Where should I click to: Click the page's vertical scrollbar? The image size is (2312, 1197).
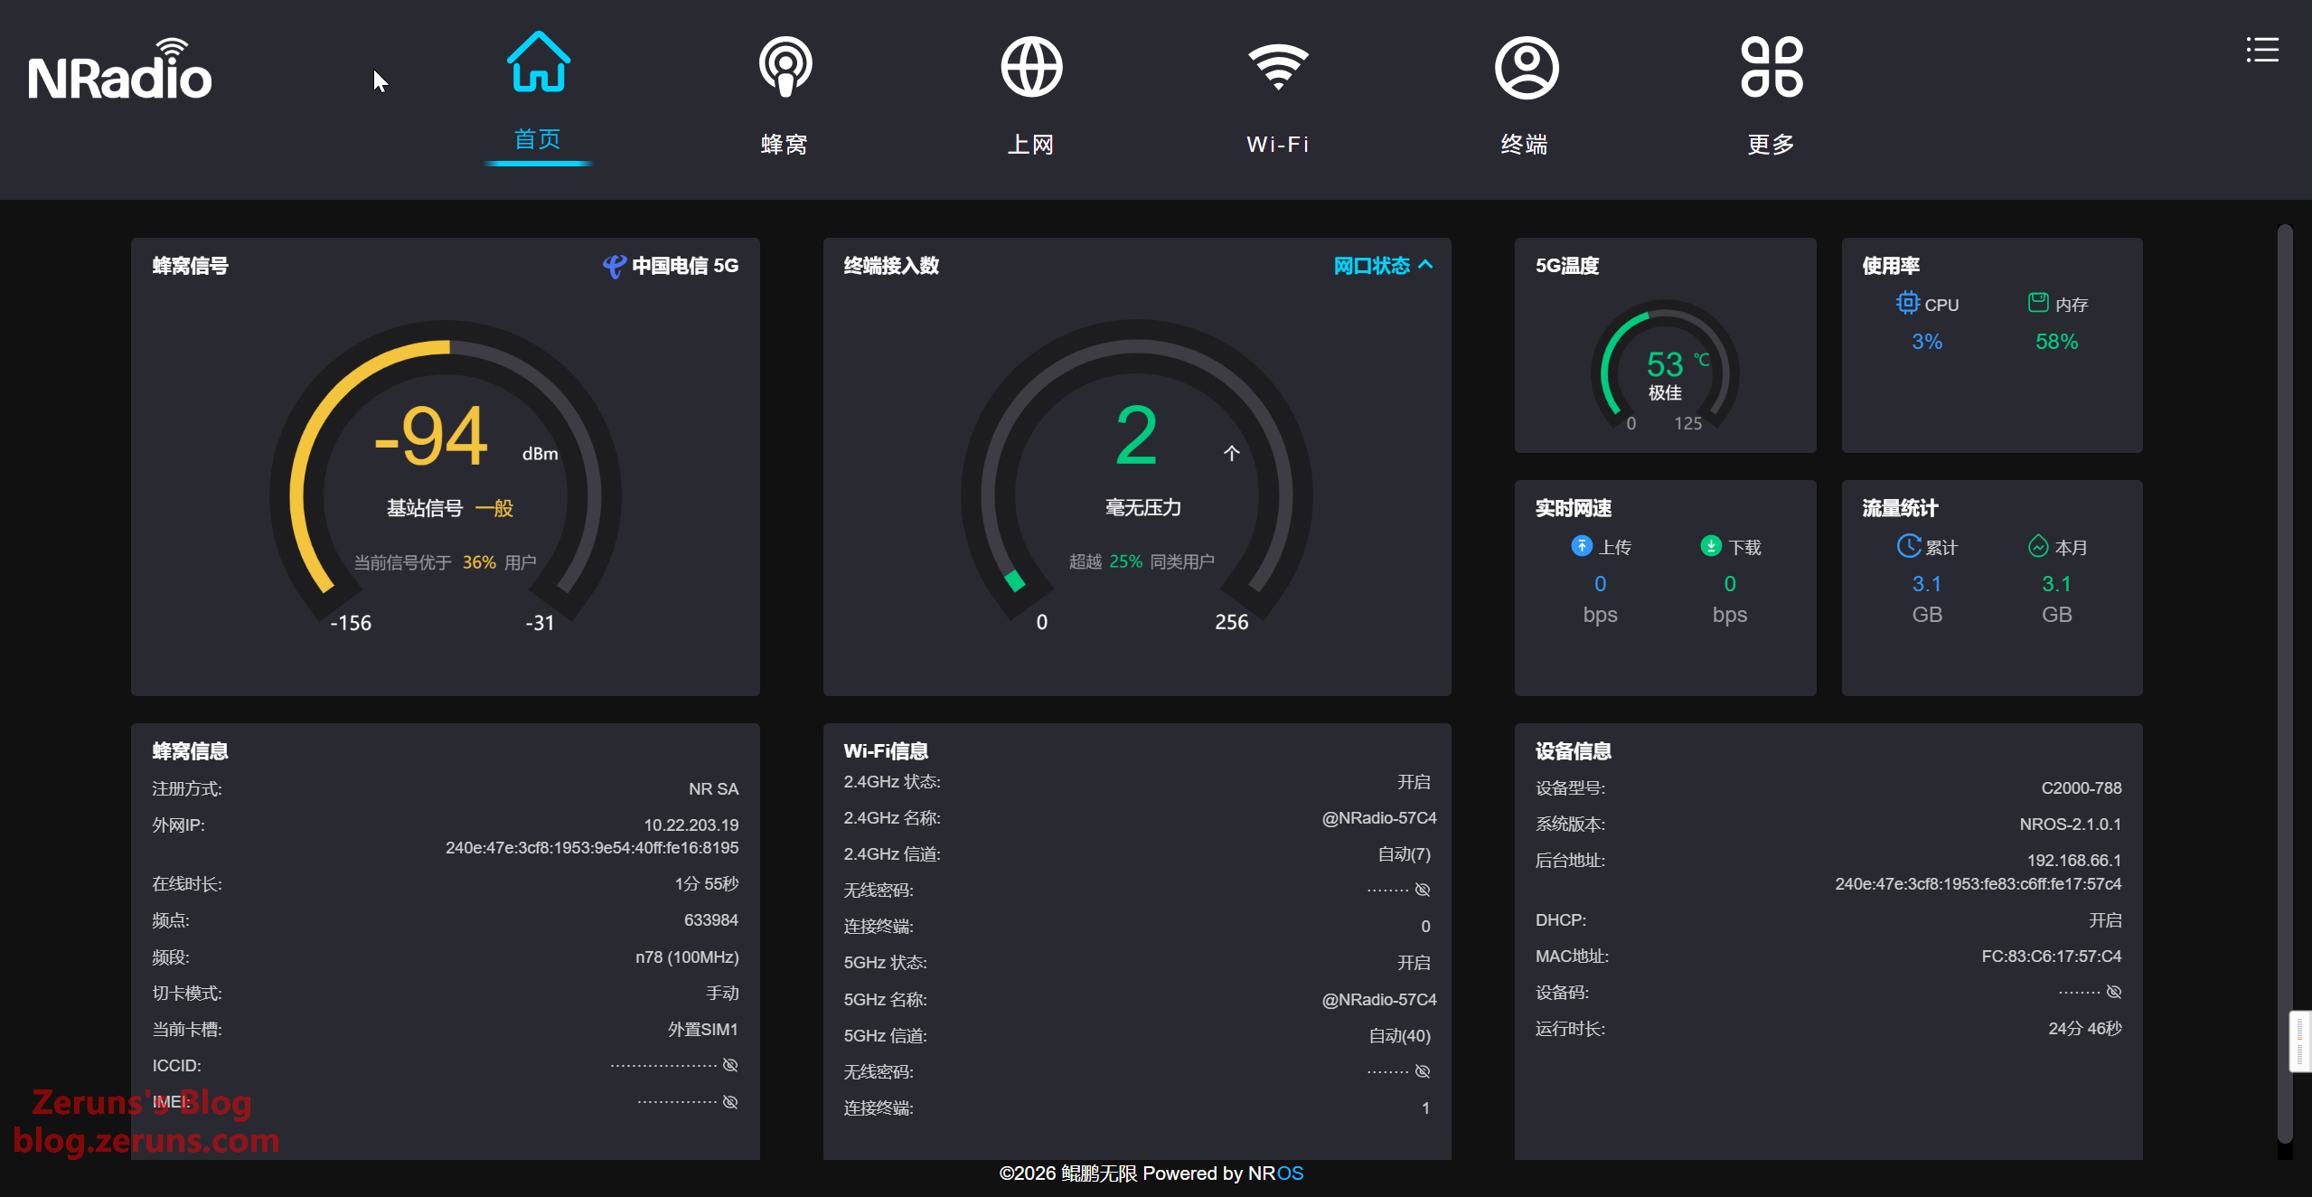[2285, 633]
